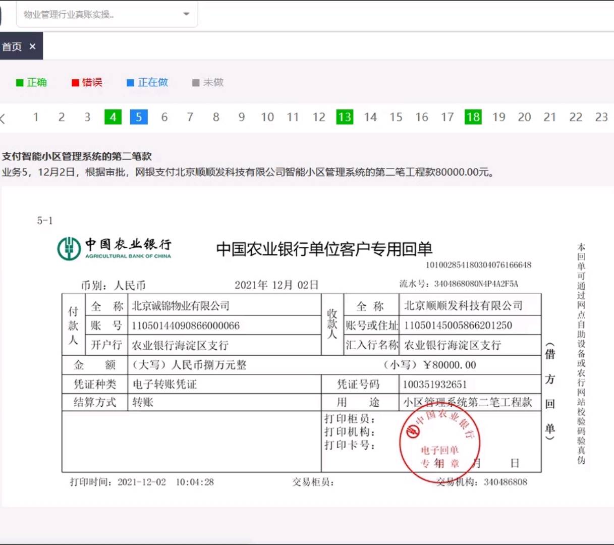Close the 首页 tab
The image size is (614, 545).
(32, 46)
